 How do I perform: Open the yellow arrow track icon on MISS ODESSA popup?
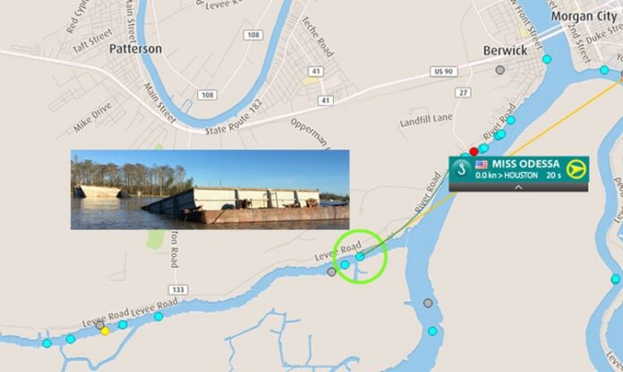576,170
